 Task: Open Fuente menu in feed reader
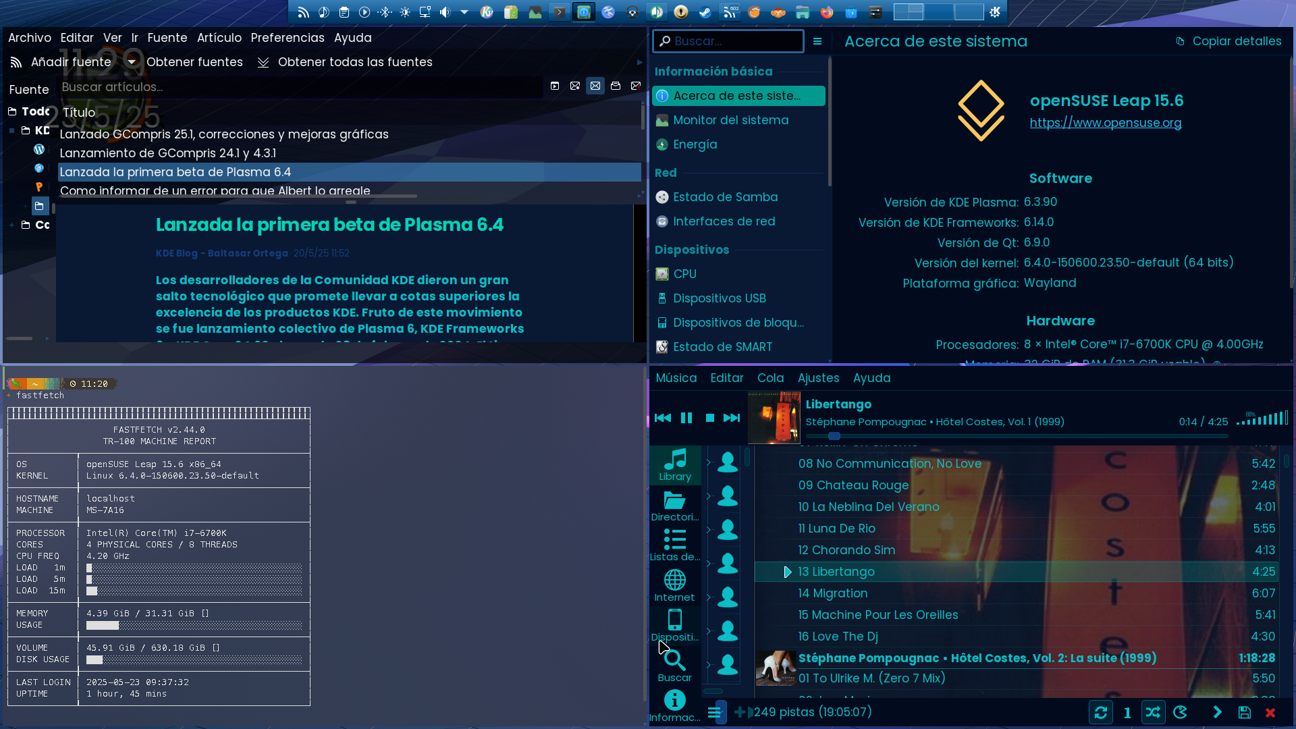[x=167, y=38]
